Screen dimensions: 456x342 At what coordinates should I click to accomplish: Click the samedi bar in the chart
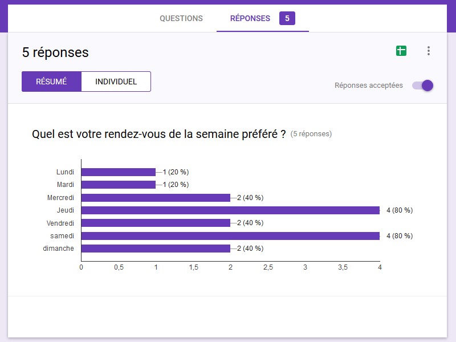pos(230,236)
